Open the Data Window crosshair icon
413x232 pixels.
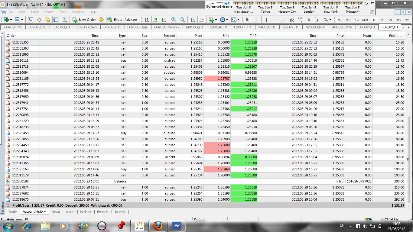click(x=39, y=20)
